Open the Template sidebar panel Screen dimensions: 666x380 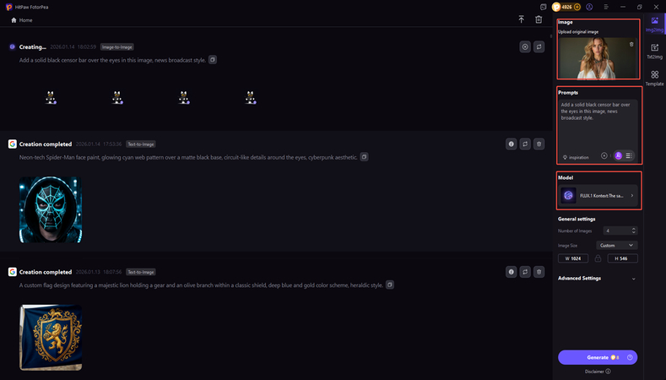(654, 79)
